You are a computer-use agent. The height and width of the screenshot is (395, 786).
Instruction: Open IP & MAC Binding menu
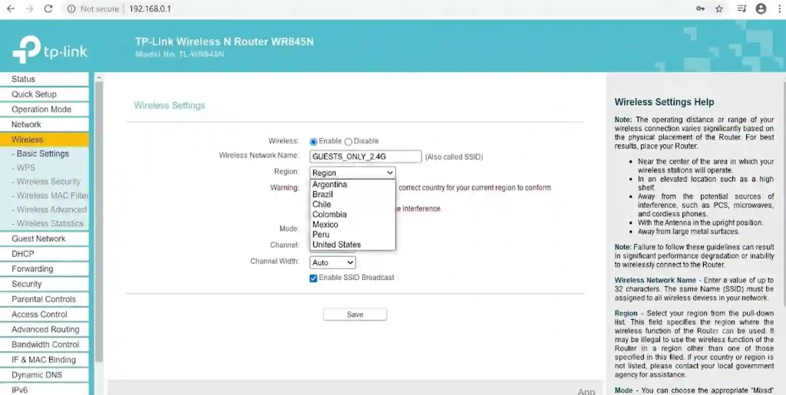(44, 360)
